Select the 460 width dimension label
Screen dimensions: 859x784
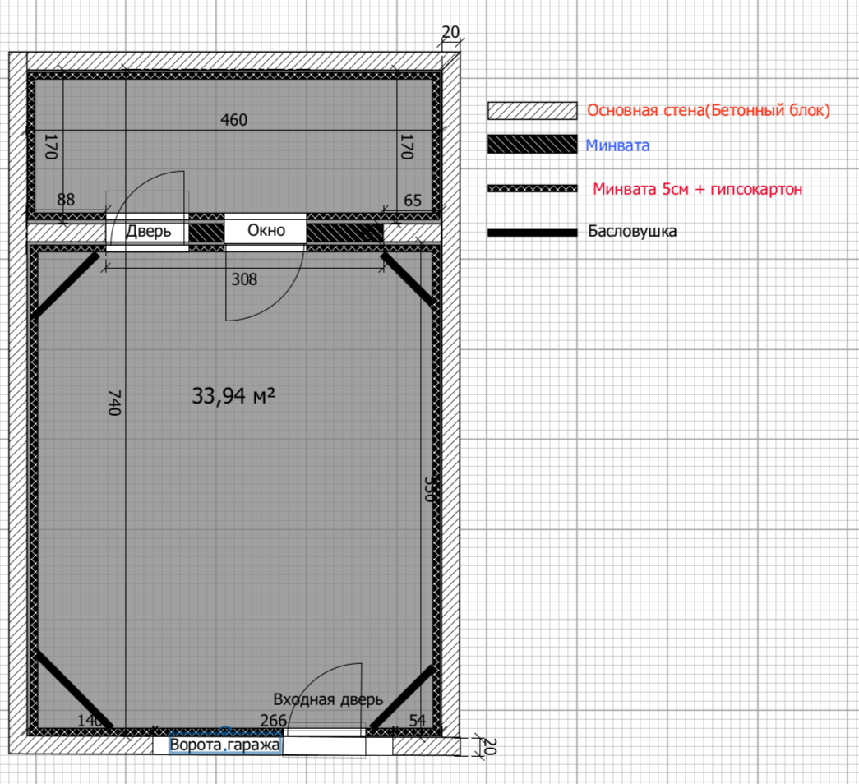pyautogui.click(x=233, y=120)
